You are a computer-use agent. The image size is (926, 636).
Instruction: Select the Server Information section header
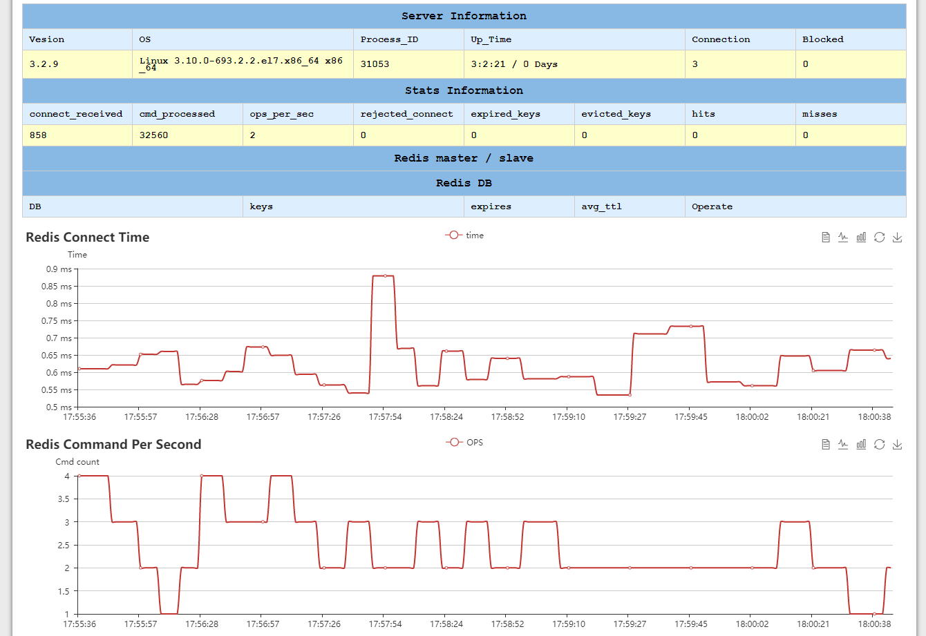click(464, 16)
